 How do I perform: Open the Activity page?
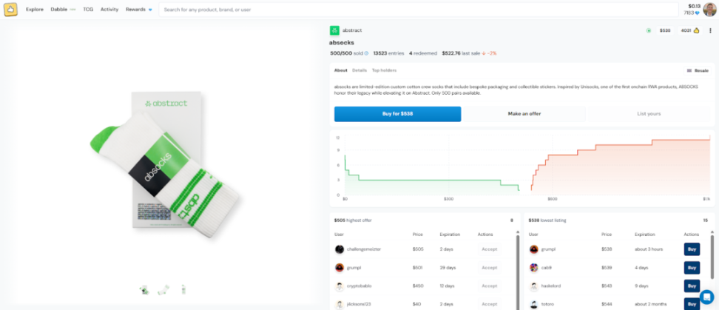point(109,9)
